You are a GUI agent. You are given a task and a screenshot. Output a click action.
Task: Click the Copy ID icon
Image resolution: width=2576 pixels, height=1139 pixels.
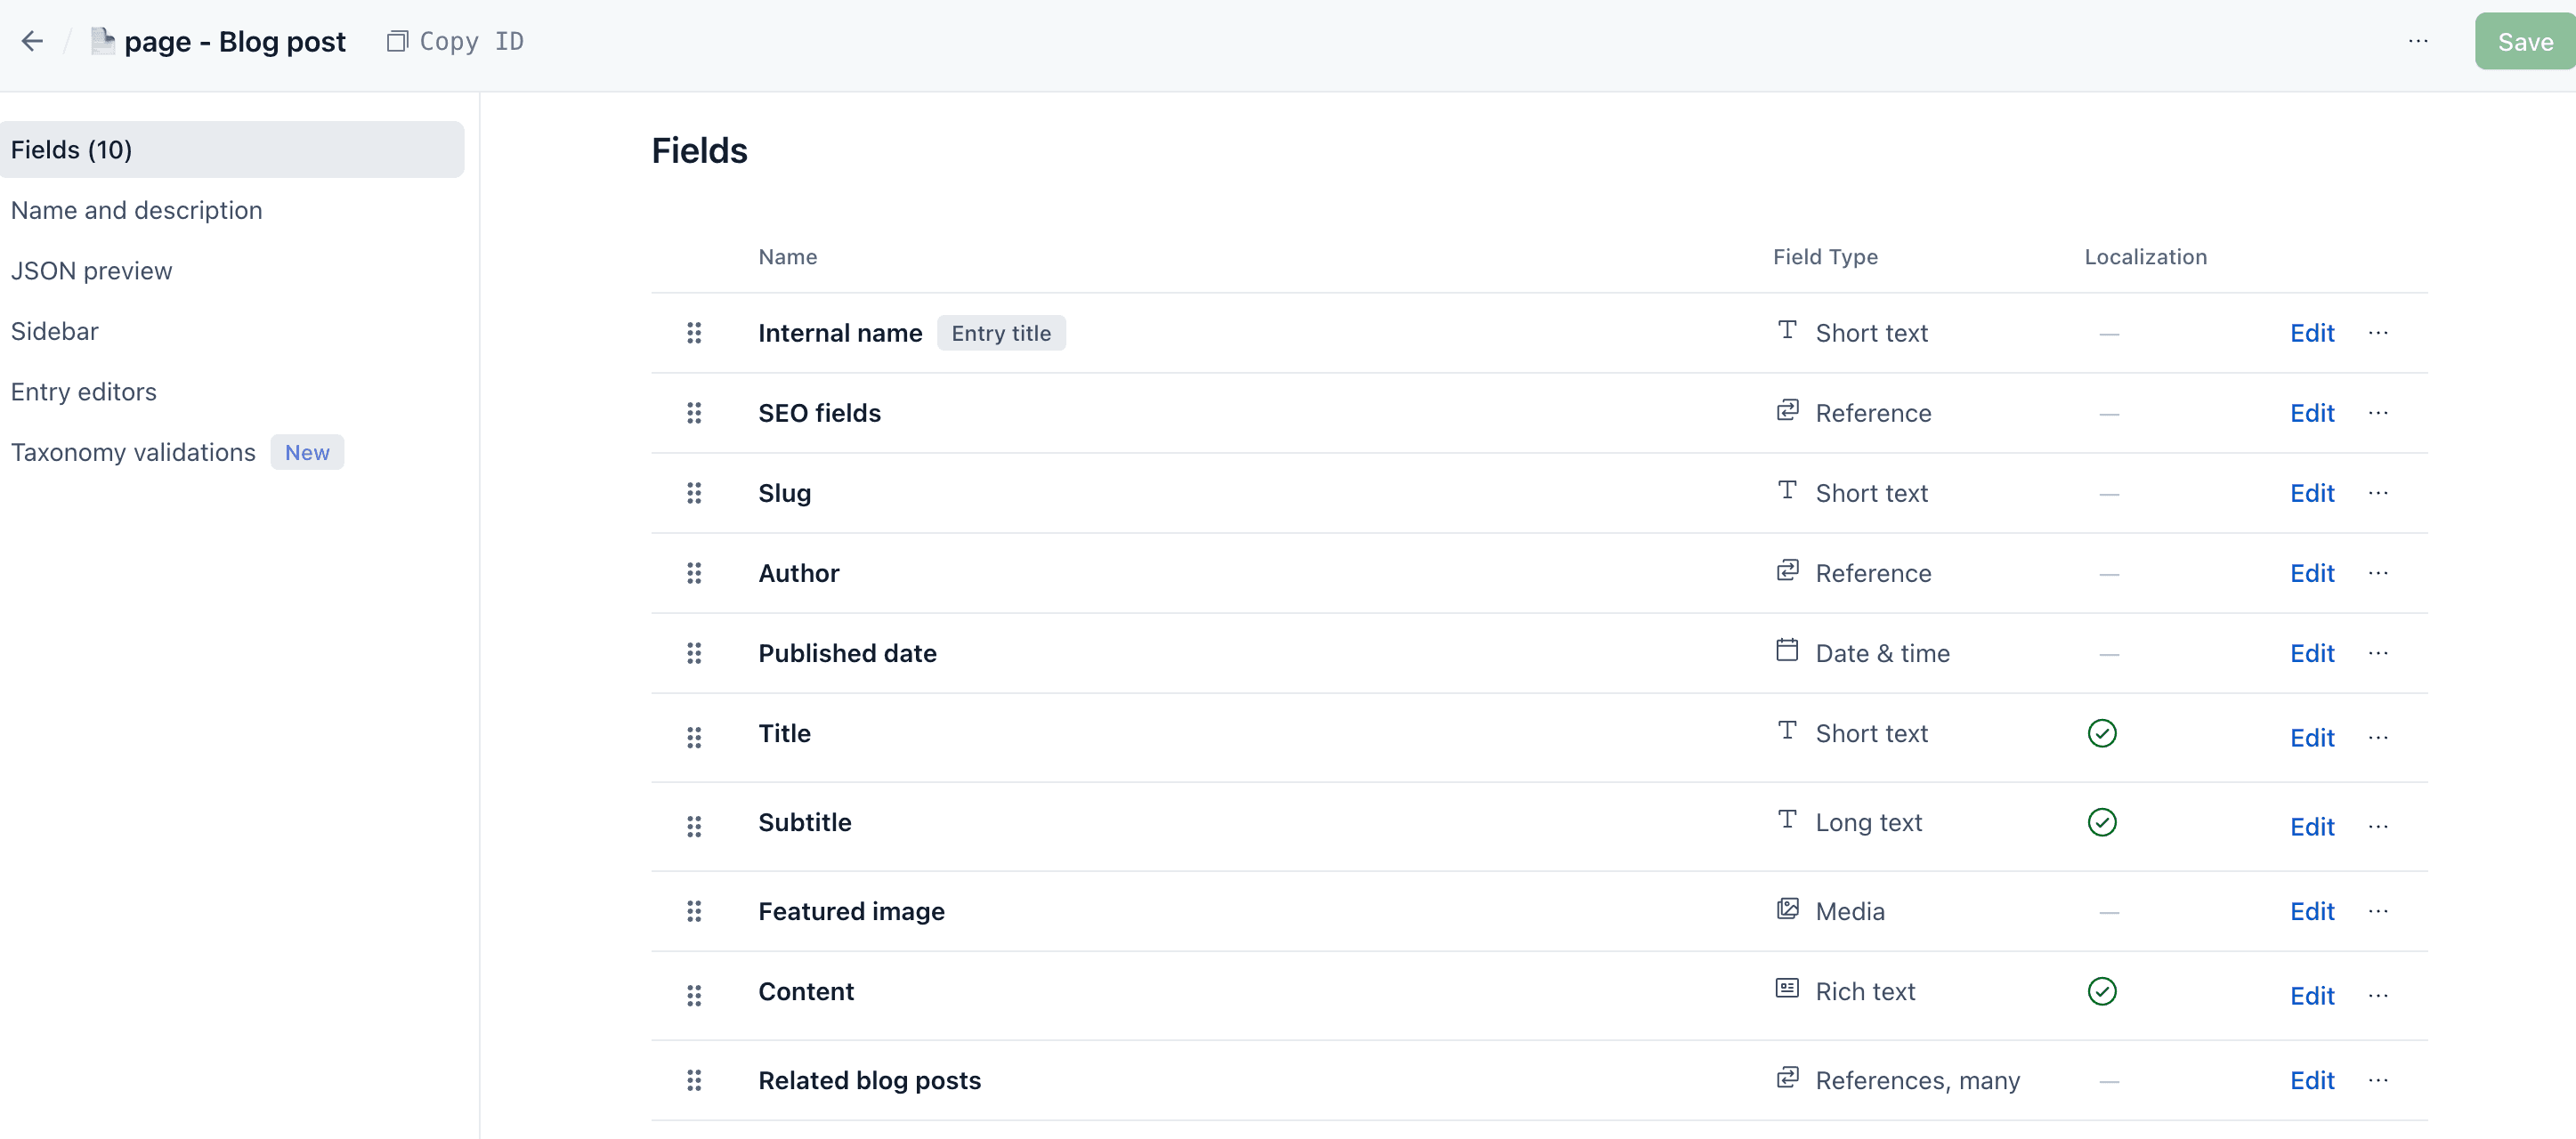[397, 41]
